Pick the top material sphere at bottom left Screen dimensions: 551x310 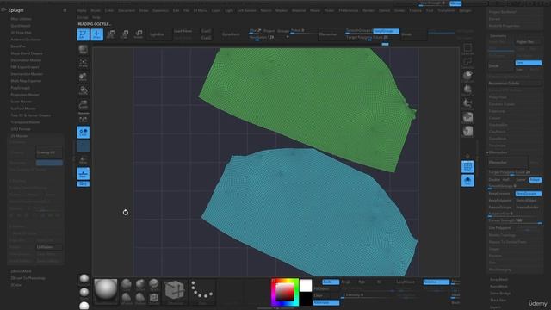point(84,279)
